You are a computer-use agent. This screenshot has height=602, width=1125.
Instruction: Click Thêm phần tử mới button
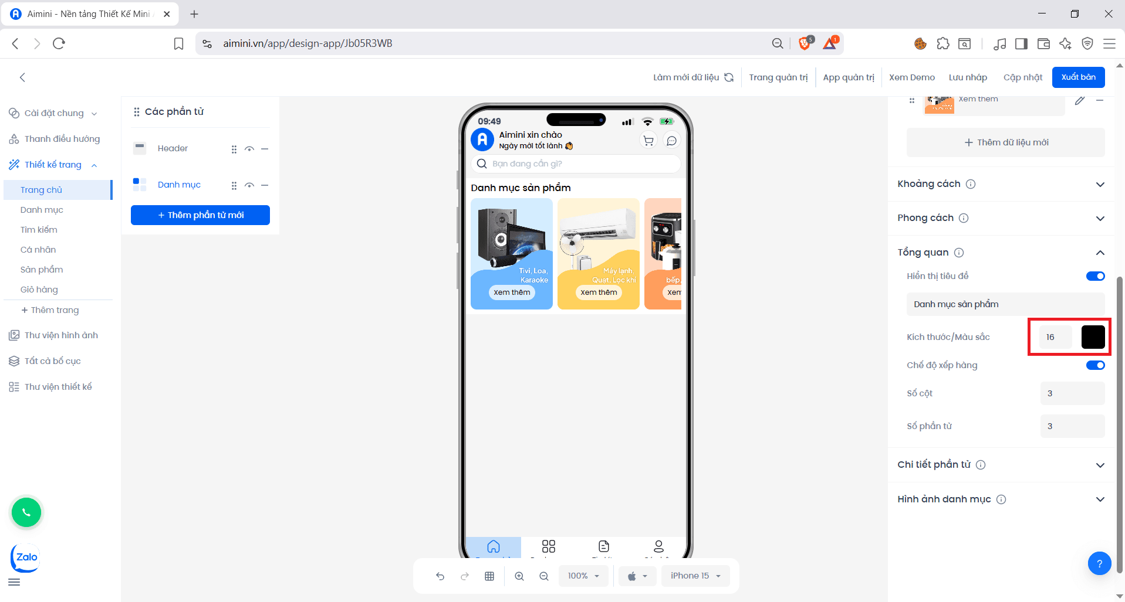[x=200, y=215]
